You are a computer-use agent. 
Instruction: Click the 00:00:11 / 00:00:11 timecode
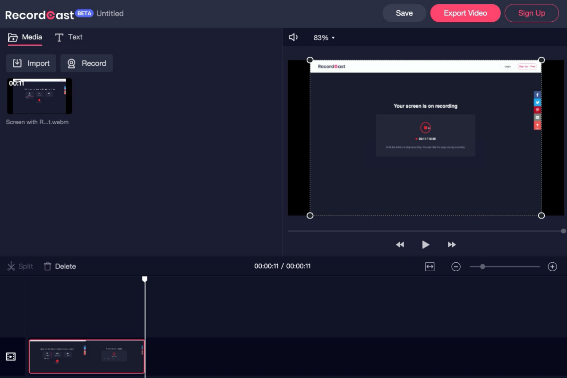283,266
